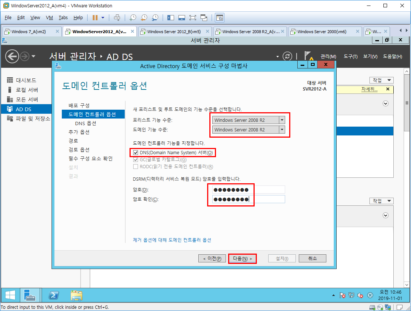This screenshot has height=311, width=411.
Task: Toggle the DNS(Domain Name System) 서버 checkbox
Action: click(135, 153)
